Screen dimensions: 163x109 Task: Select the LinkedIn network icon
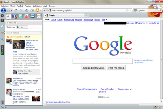[x=32, y=16]
